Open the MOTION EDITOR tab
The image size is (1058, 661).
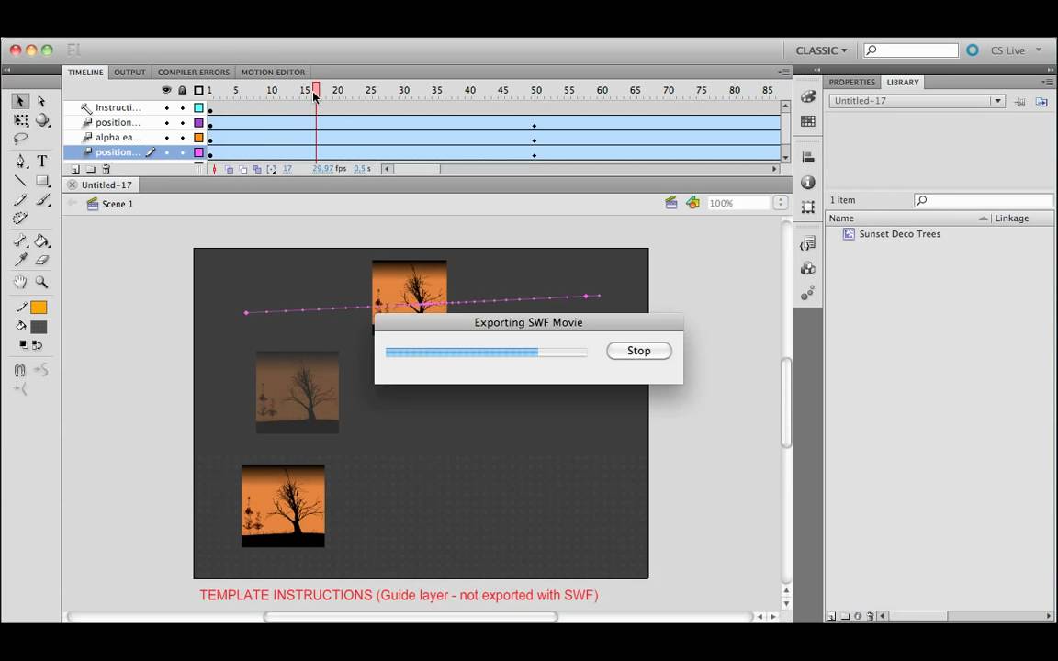point(274,73)
